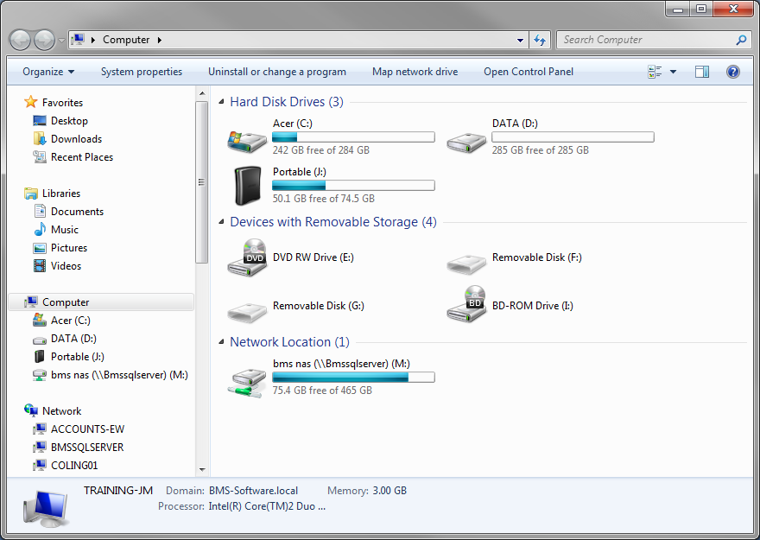The image size is (760, 540).
Task: Go forward with the Forward arrow
Action: pos(45,41)
